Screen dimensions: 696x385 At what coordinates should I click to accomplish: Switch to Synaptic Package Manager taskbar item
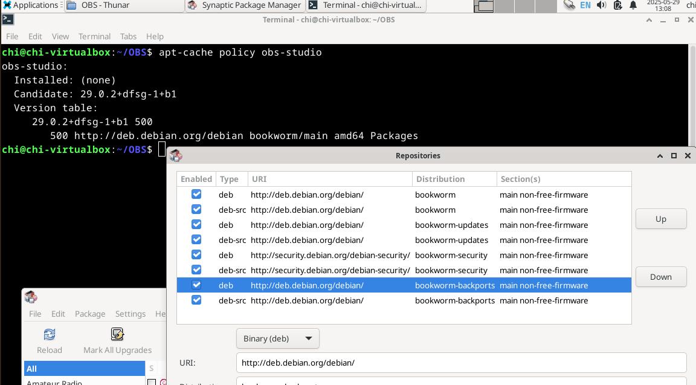pyautogui.click(x=245, y=5)
